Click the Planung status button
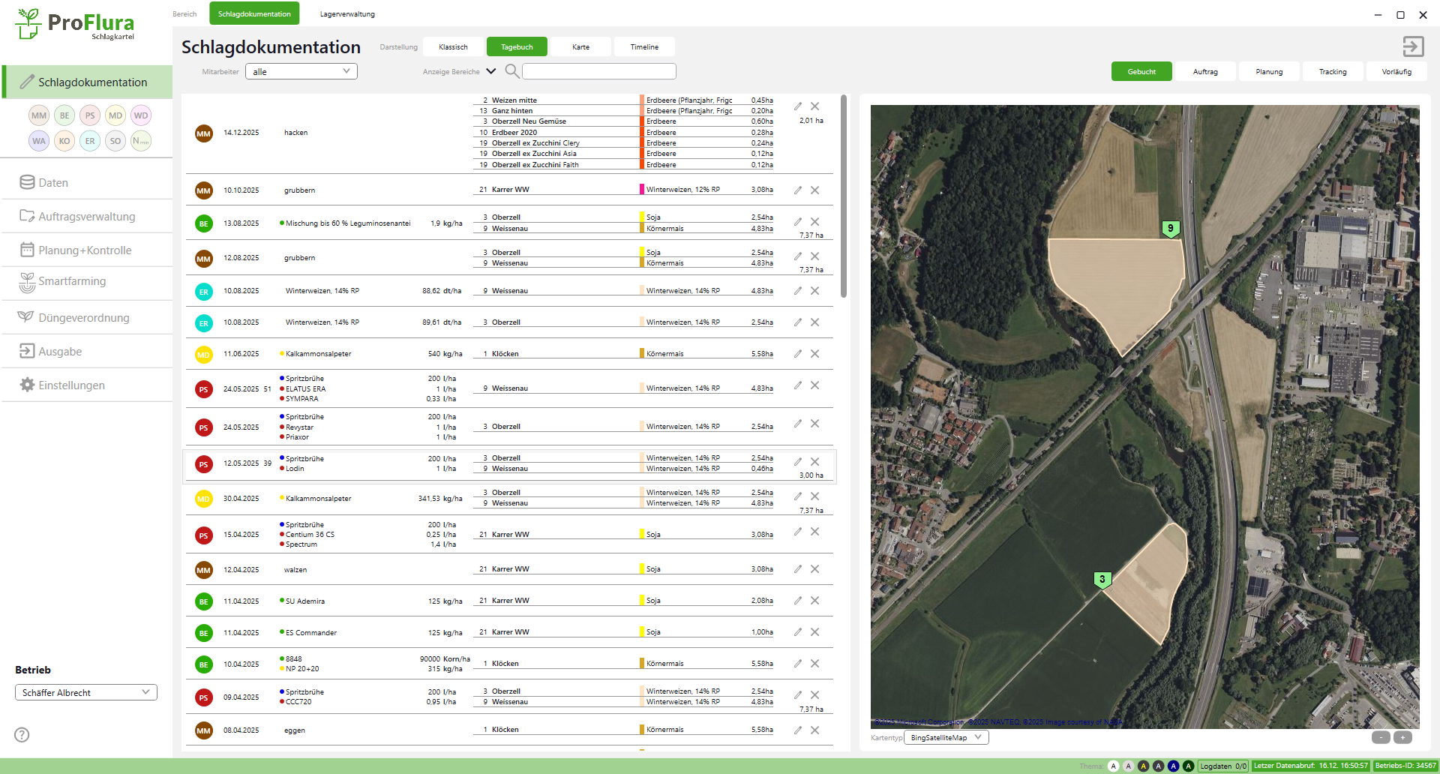 (1269, 72)
